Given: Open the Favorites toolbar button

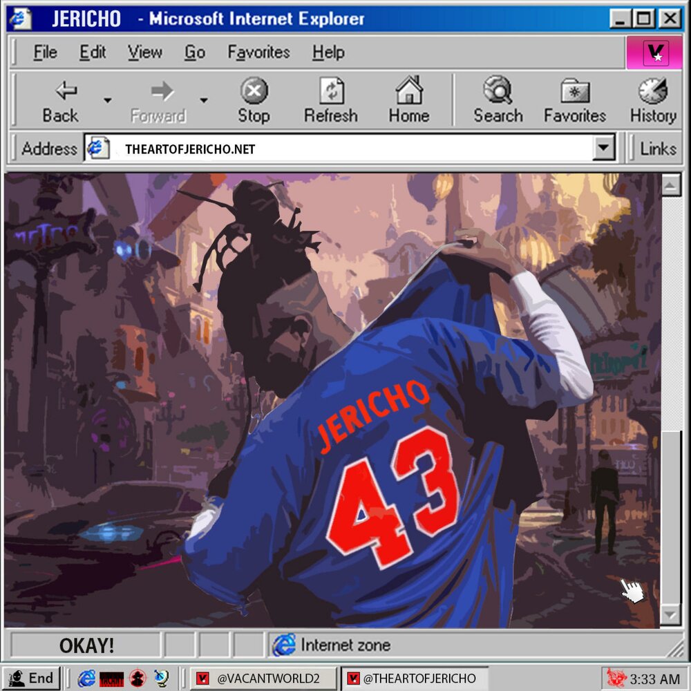Looking at the screenshot, I should pyautogui.click(x=574, y=101).
